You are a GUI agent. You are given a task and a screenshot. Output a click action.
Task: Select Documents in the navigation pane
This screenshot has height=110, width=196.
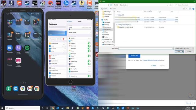[x=107, y=27]
